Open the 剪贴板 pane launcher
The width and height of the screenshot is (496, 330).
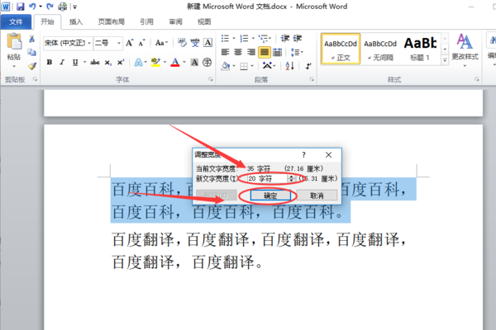pyautogui.click(x=35, y=79)
